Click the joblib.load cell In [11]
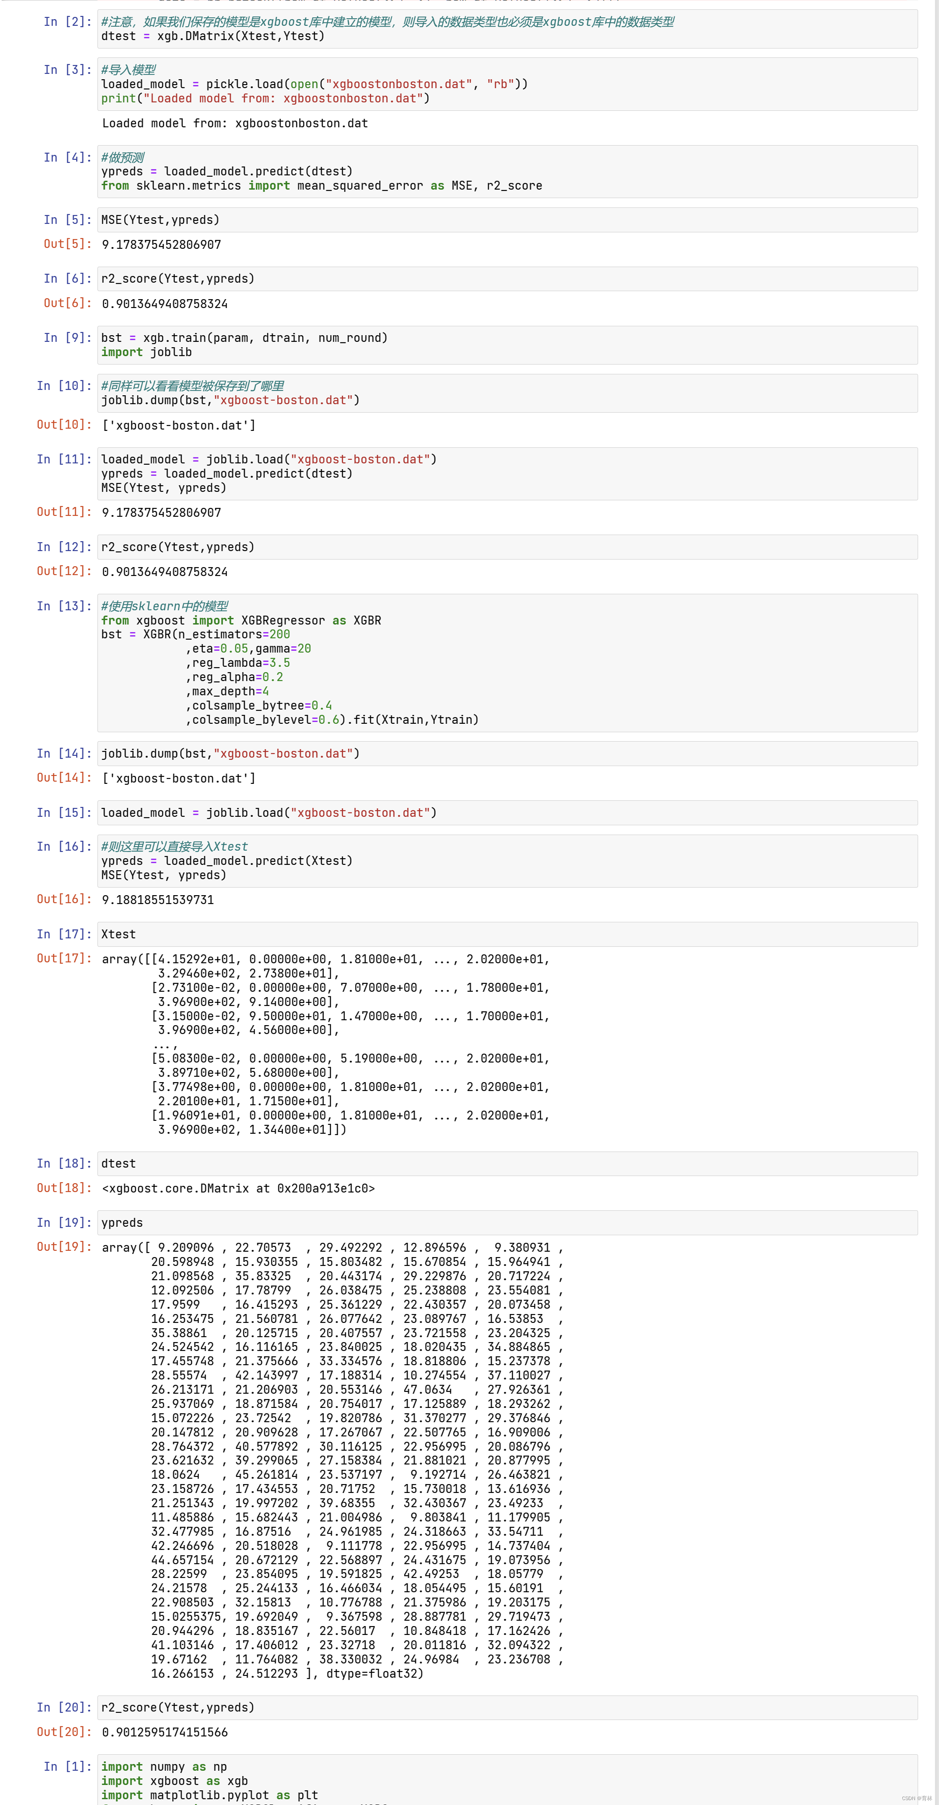This screenshot has height=1805, width=939. click(x=507, y=474)
